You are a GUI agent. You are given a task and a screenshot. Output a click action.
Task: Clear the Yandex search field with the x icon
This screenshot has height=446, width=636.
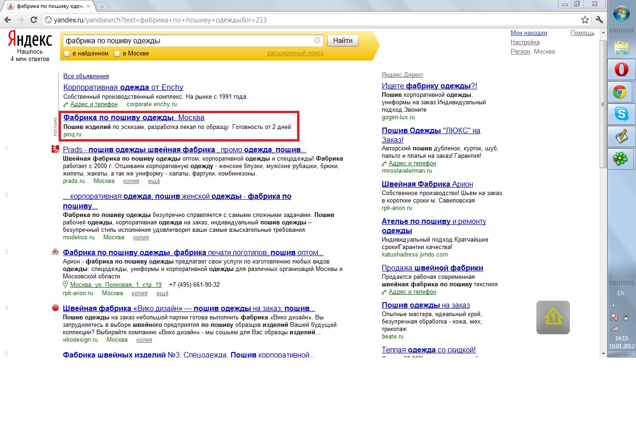pyautogui.click(x=317, y=41)
